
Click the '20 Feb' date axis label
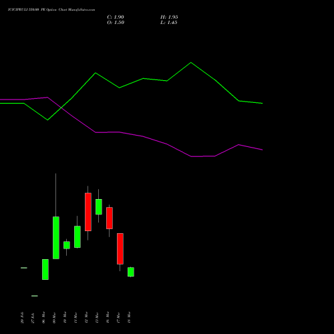click(x=22, y=317)
